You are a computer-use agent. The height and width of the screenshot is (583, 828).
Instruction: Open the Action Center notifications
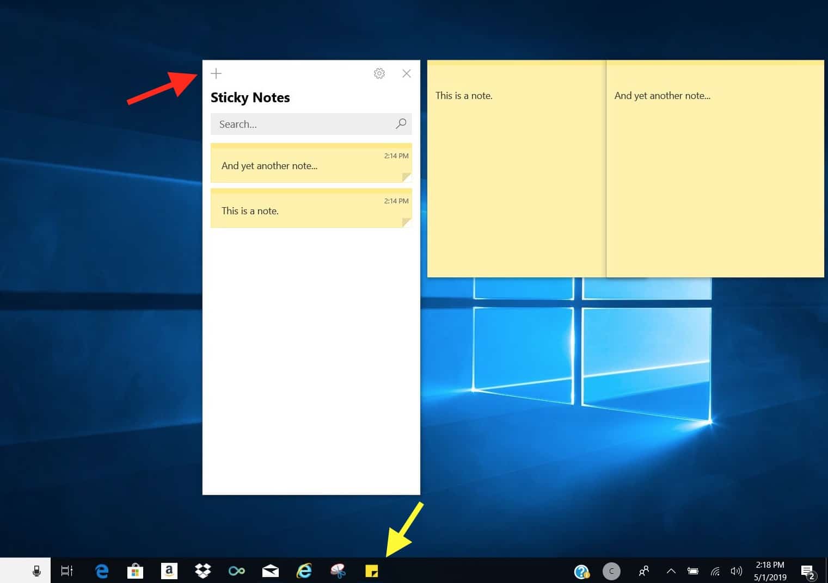[808, 570]
